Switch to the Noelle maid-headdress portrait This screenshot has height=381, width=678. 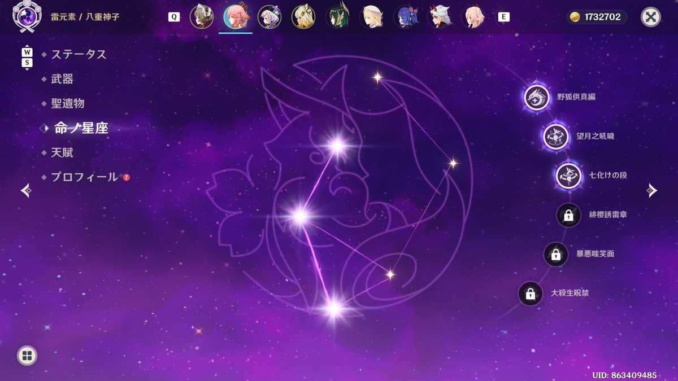(x=201, y=17)
